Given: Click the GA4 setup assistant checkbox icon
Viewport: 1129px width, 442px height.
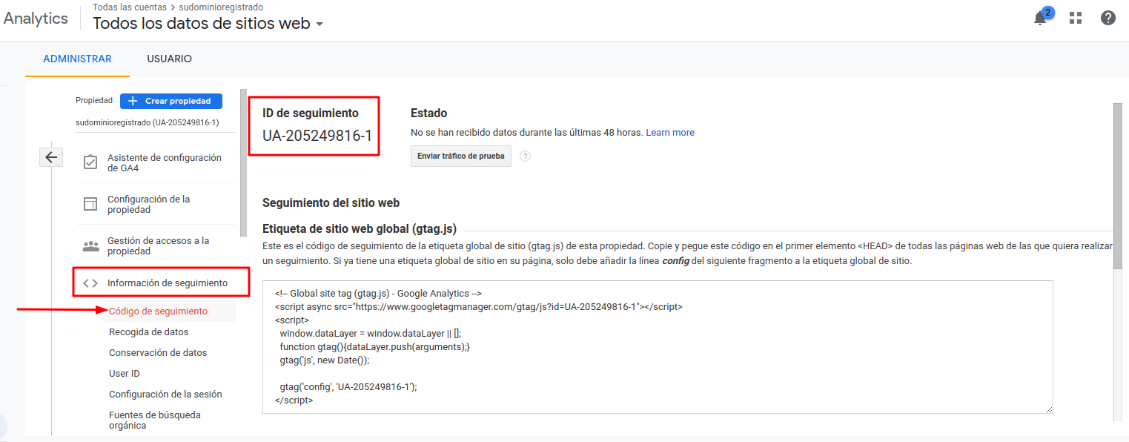Looking at the screenshot, I should pos(90,162).
